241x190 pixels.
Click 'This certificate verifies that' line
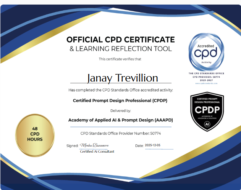click(120, 59)
